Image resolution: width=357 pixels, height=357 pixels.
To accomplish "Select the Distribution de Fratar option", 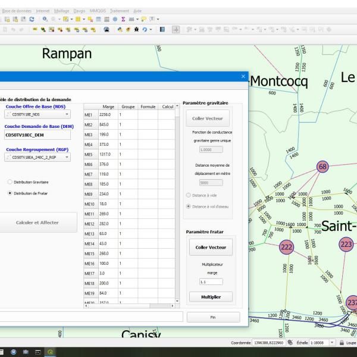I will tap(10, 193).
